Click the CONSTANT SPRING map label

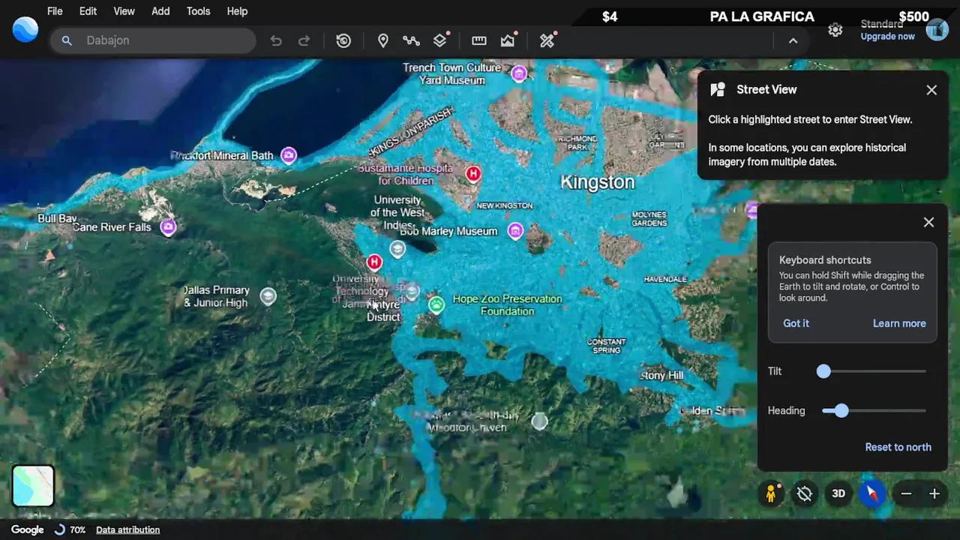tap(606, 346)
